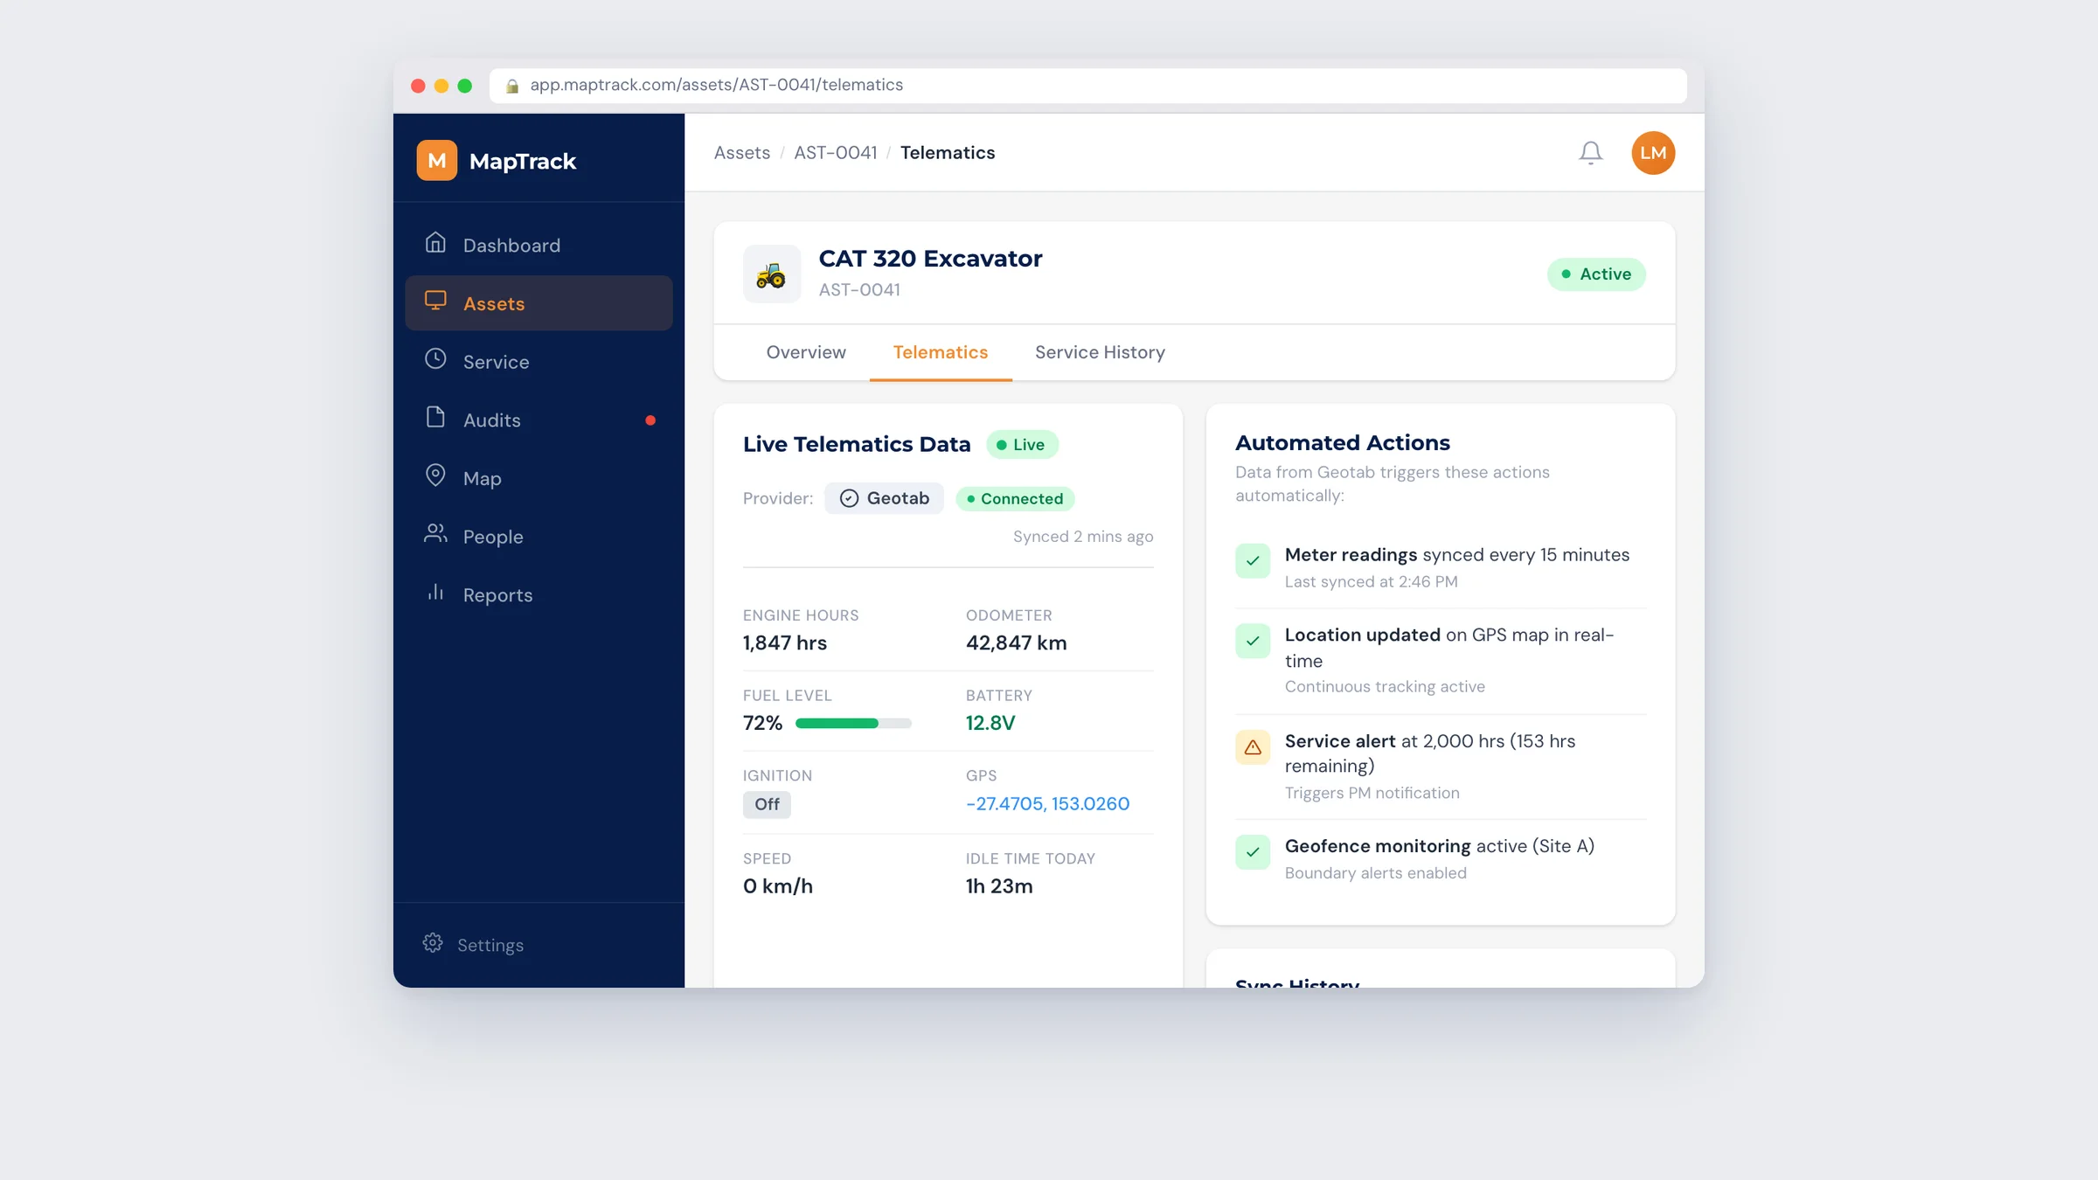Click the Assets breadcrumb link

pyautogui.click(x=742, y=153)
